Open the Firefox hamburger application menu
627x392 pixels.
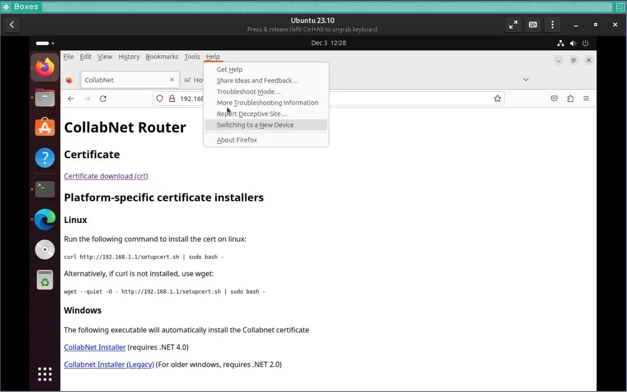click(x=586, y=98)
